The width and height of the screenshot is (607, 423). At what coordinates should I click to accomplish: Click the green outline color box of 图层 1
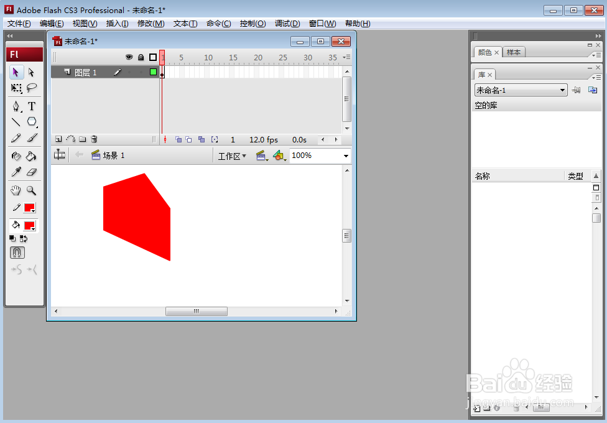click(153, 72)
